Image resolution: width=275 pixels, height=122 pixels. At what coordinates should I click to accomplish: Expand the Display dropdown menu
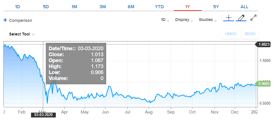click(184, 20)
